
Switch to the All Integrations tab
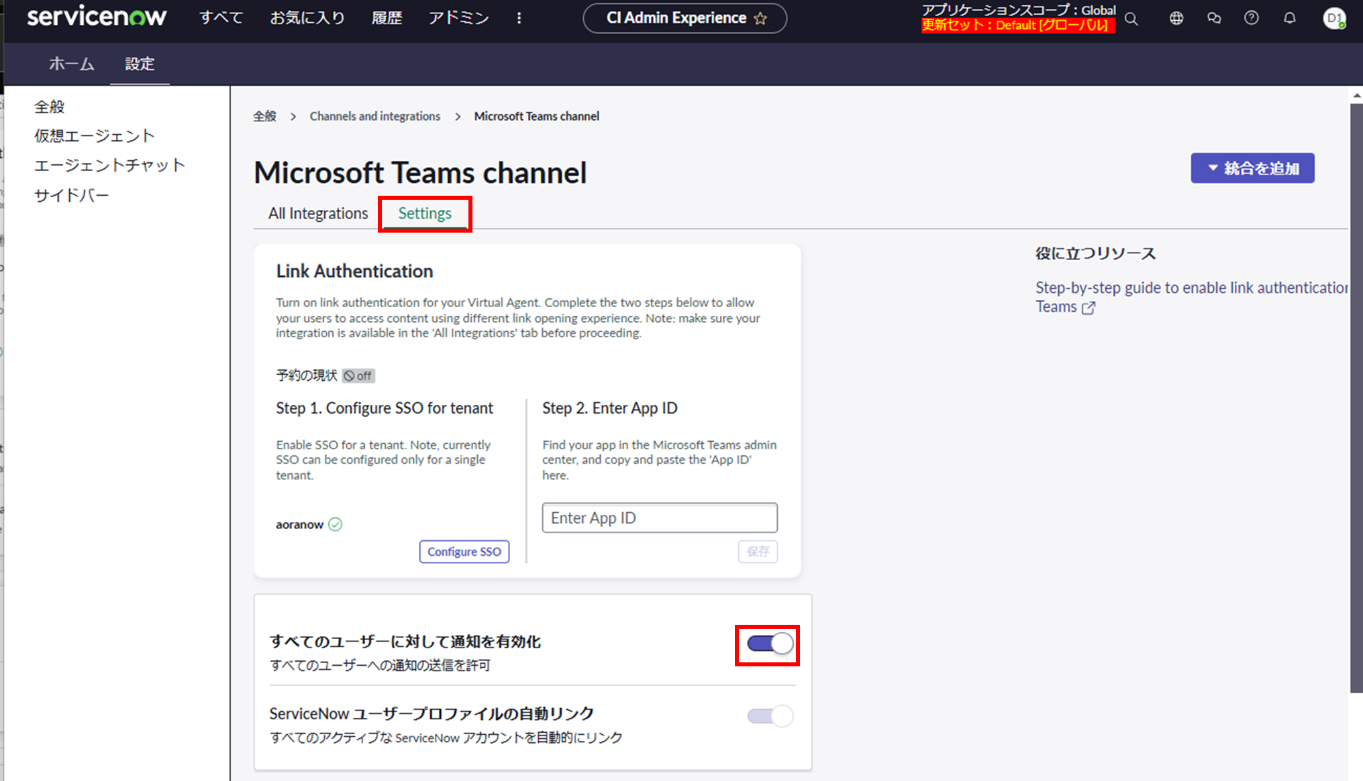tap(317, 213)
